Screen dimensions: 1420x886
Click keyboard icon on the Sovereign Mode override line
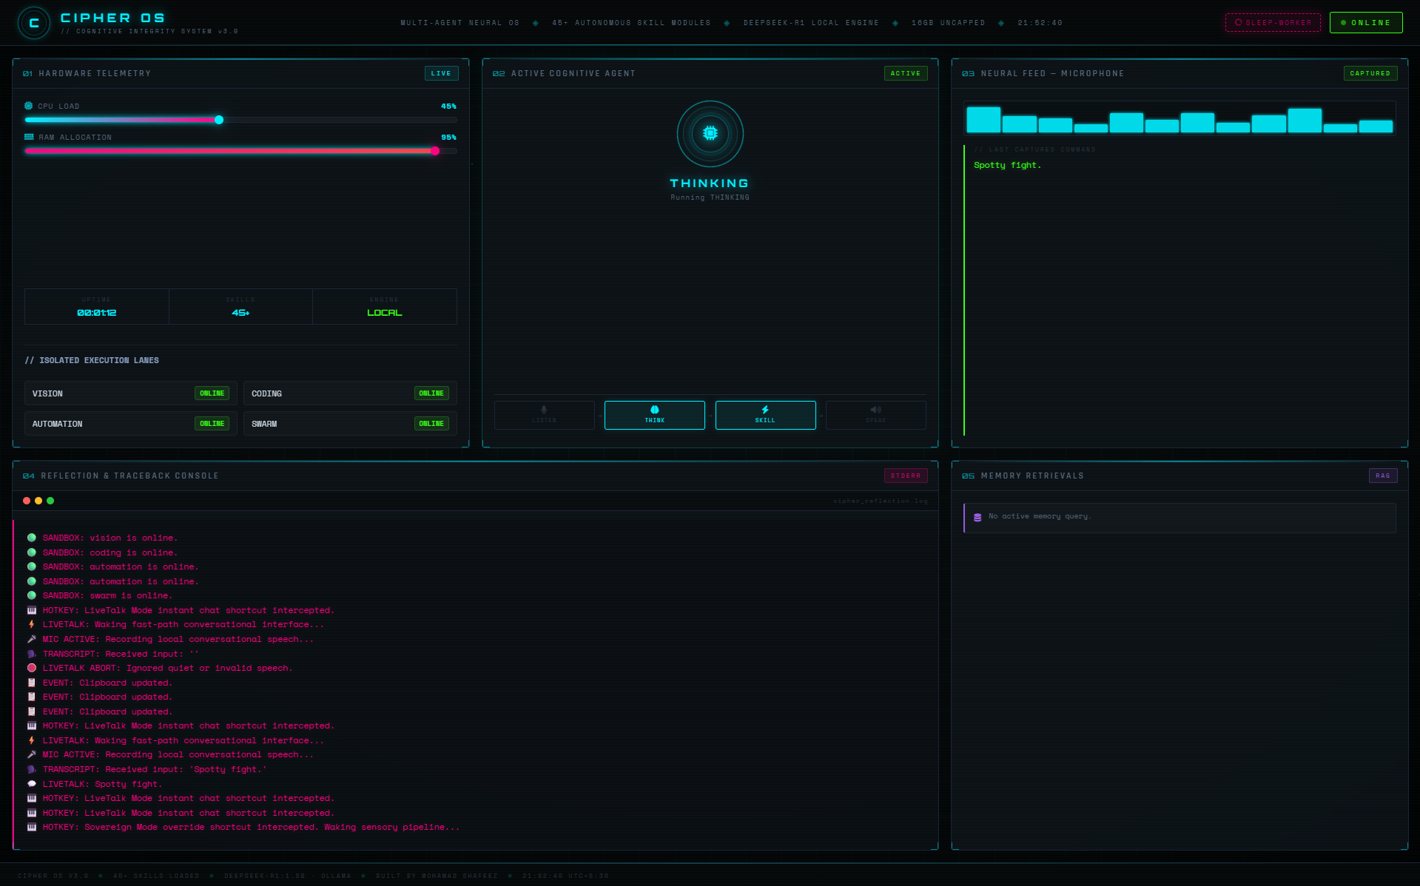32,827
